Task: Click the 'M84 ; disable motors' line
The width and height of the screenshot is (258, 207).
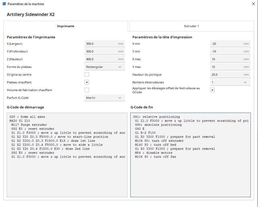Action: 153,153
